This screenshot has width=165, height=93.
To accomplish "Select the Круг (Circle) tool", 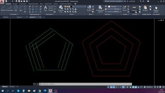I will point(16,8).
